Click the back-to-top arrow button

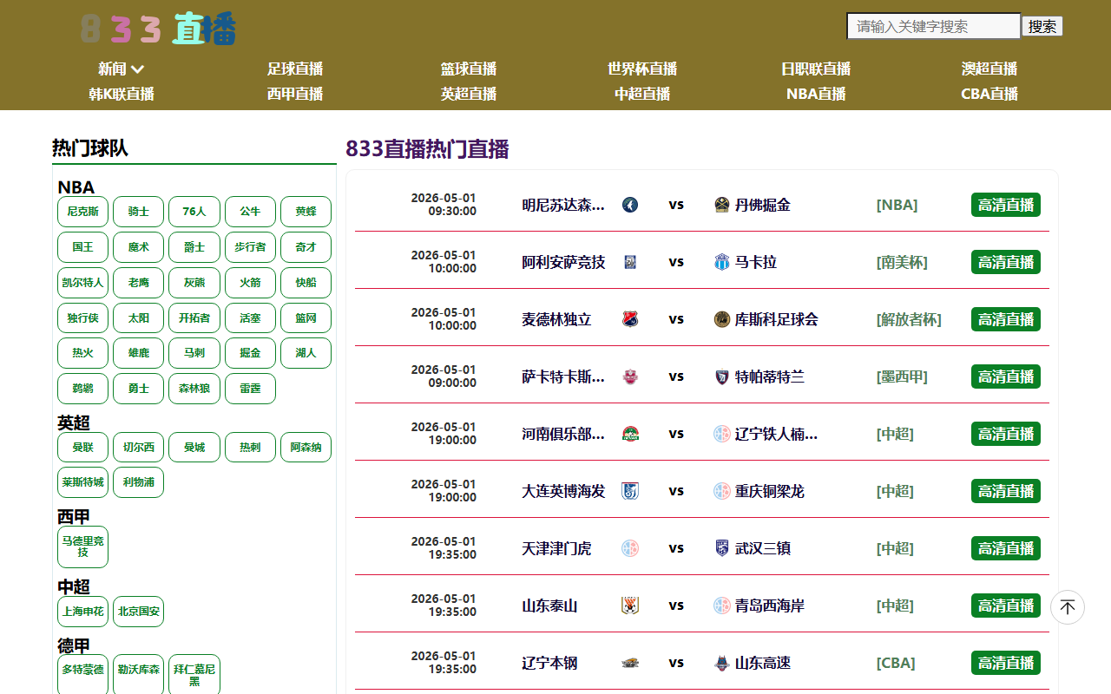click(x=1068, y=607)
